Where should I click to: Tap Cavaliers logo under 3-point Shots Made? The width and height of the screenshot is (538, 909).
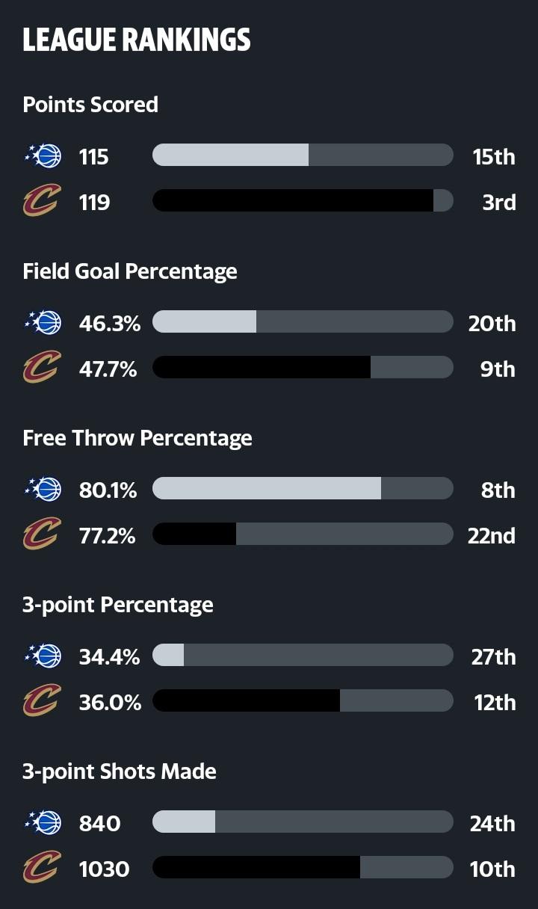tap(42, 869)
